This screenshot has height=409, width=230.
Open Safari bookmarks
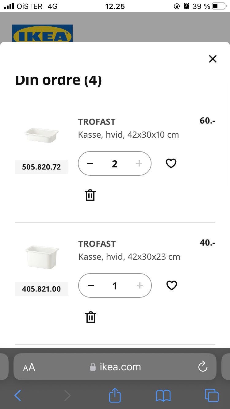click(x=163, y=396)
